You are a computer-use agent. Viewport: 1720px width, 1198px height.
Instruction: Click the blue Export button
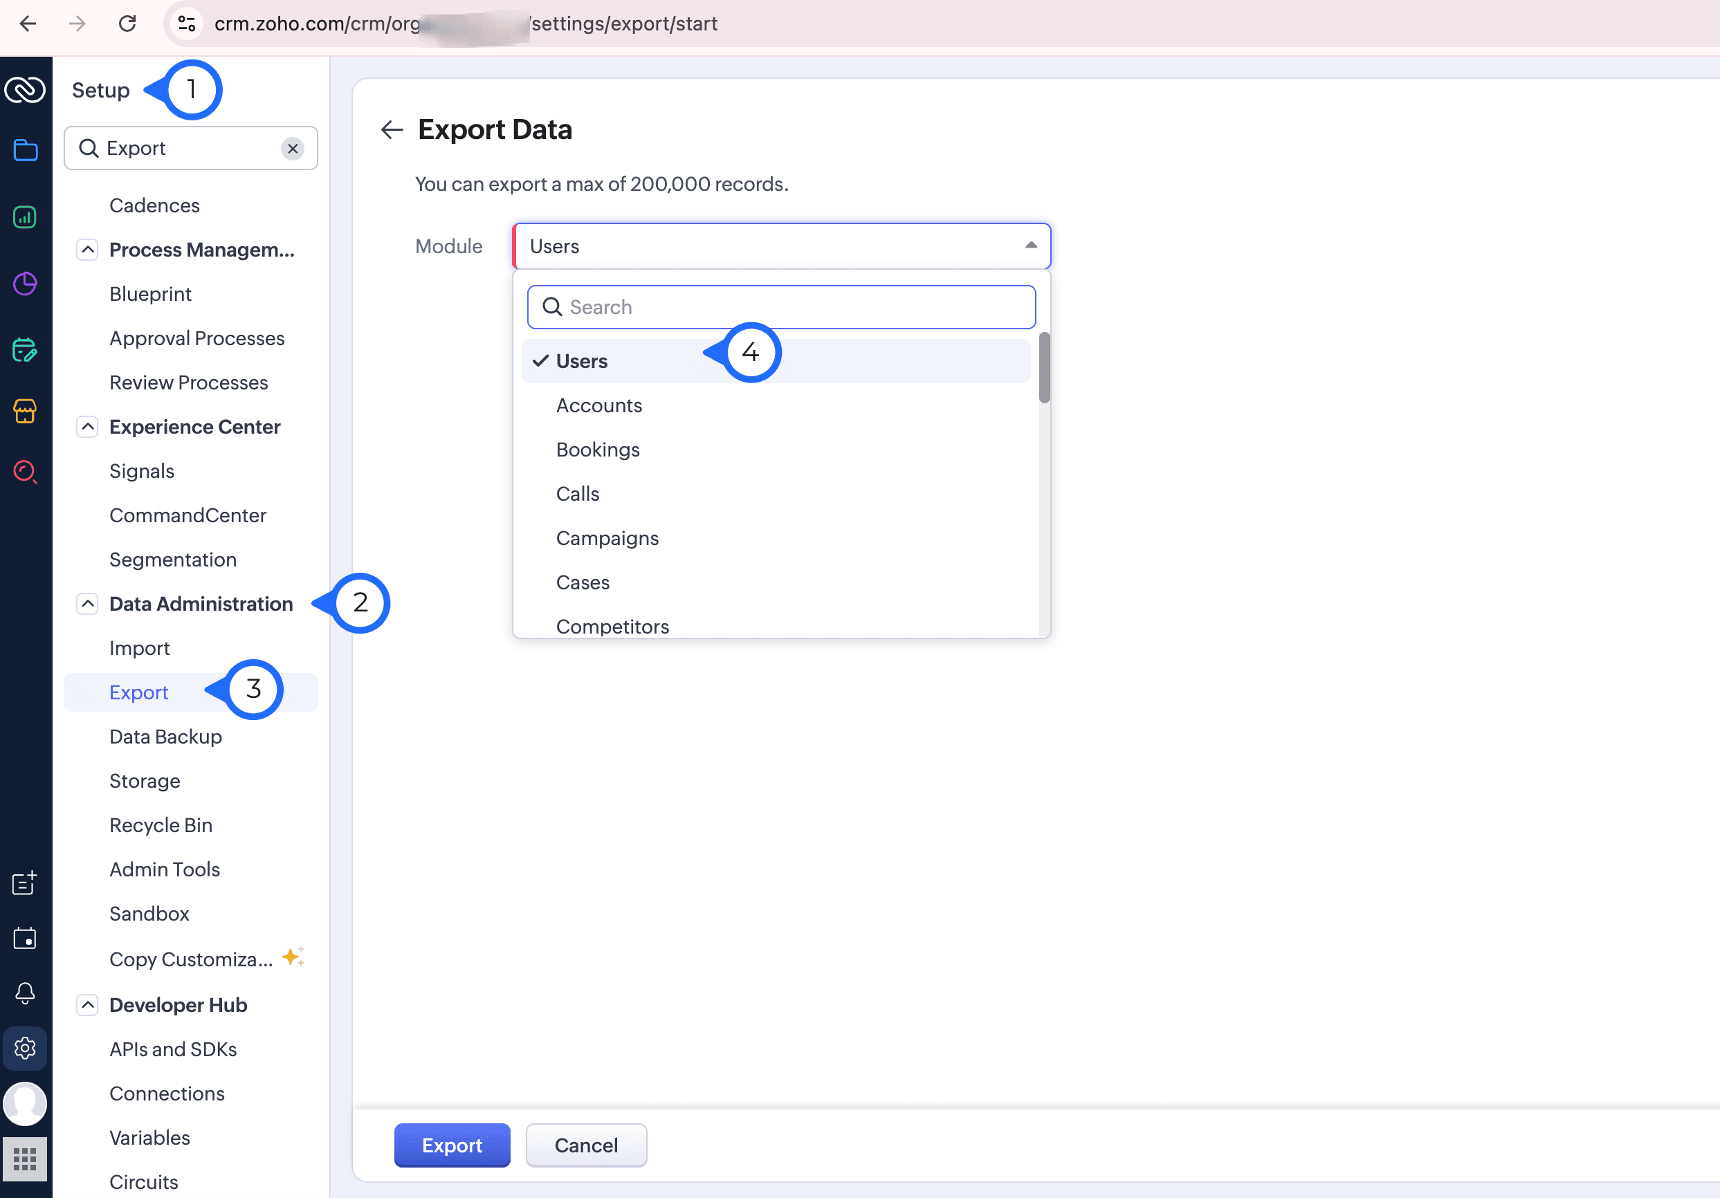(452, 1145)
